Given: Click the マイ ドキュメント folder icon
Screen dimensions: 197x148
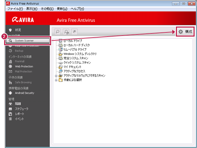Looking at the screenshot, I should tap(61, 67).
